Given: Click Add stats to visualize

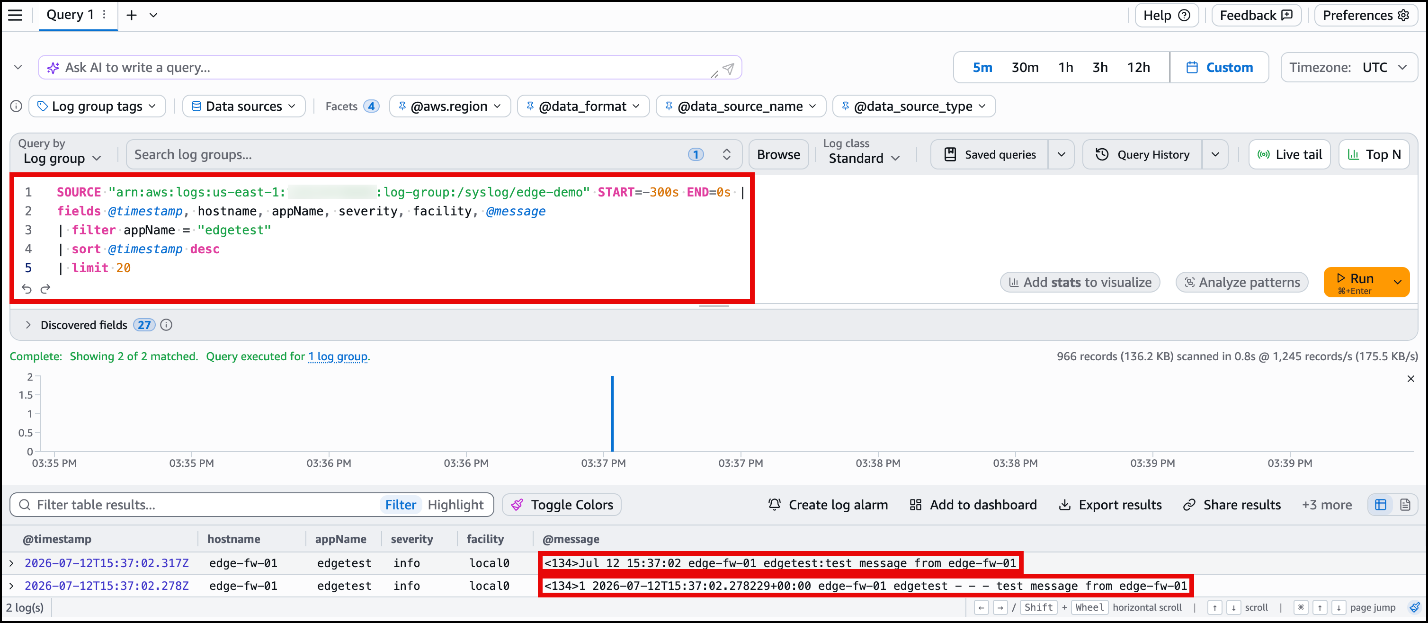Looking at the screenshot, I should [1080, 282].
